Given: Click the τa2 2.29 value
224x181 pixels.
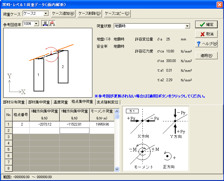Looking at the screenshot, I should coord(169,80).
